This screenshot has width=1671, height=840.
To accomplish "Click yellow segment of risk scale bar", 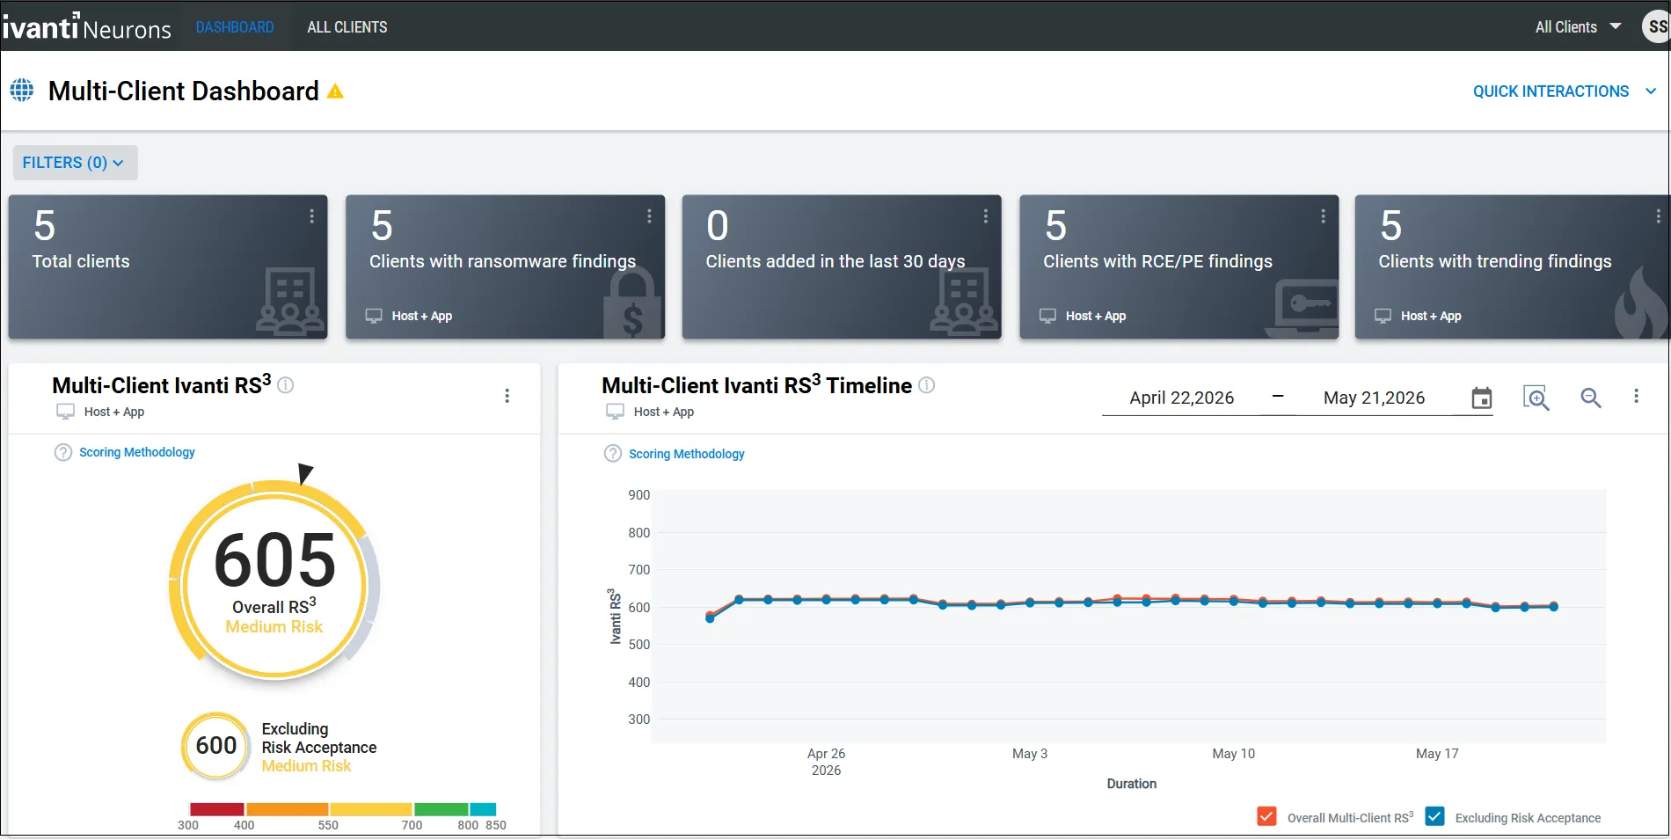I will coord(370,809).
